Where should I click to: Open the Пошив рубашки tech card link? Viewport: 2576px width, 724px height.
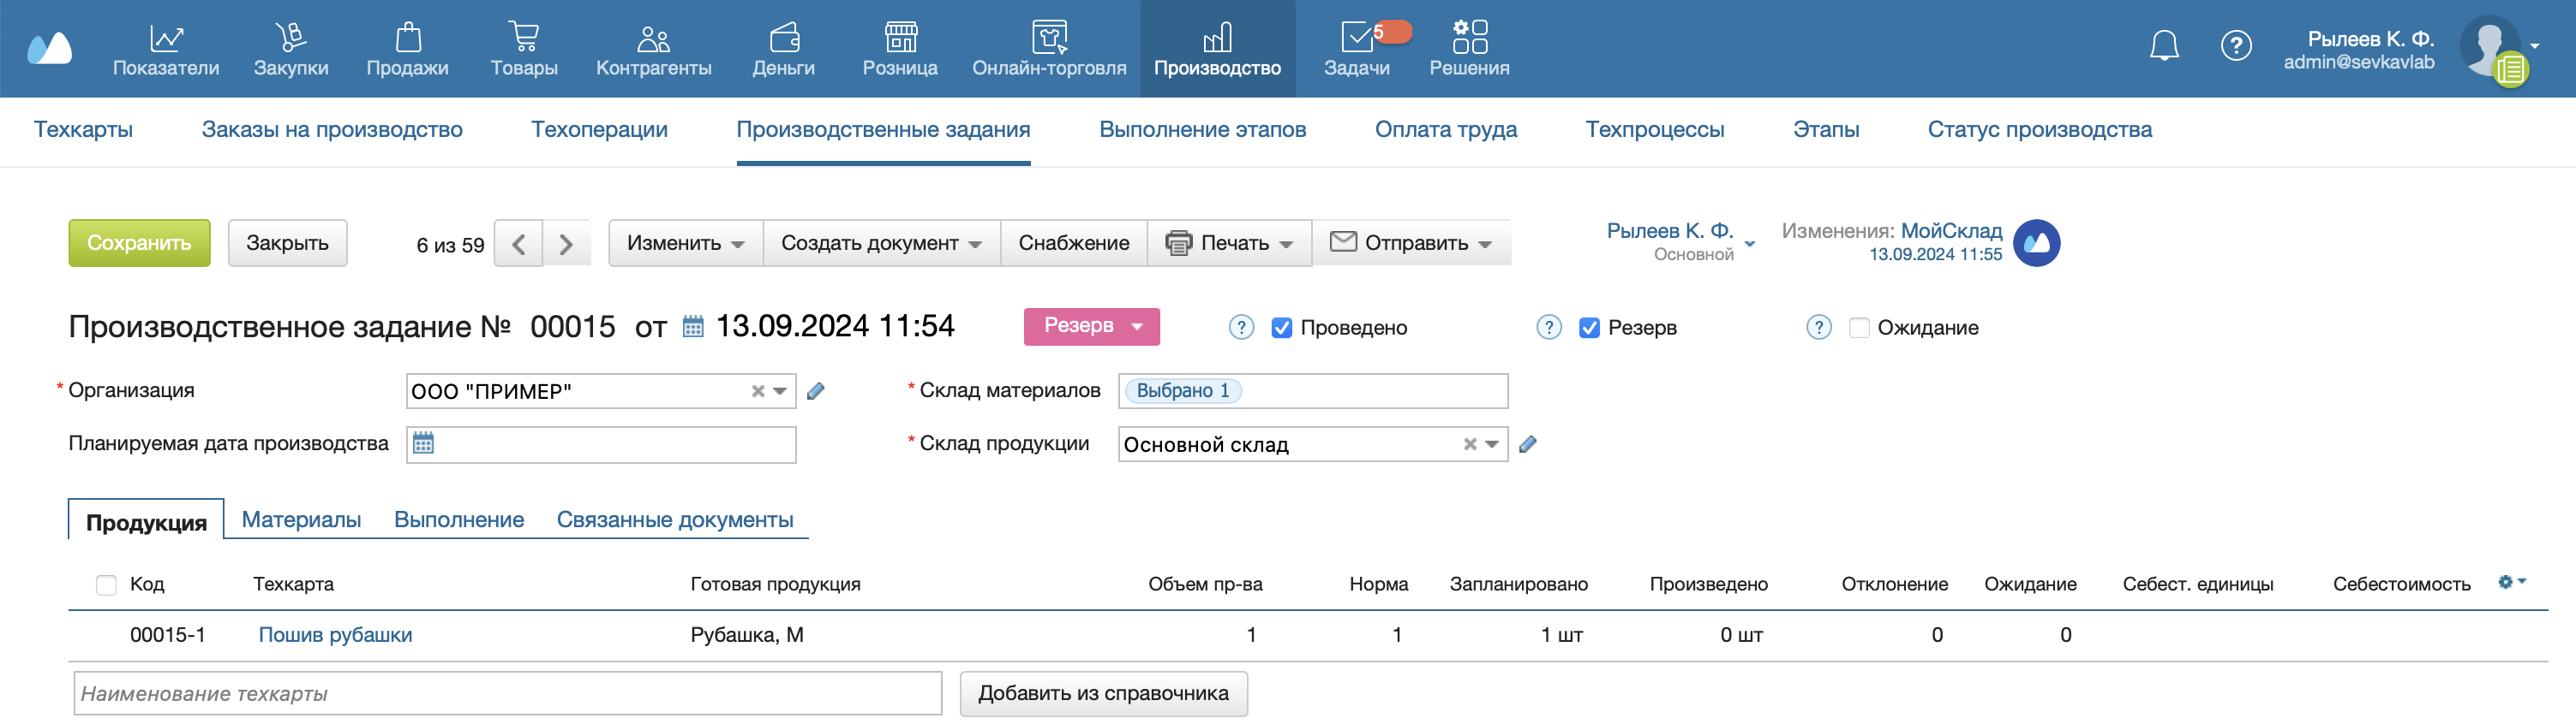pyautogui.click(x=335, y=635)
